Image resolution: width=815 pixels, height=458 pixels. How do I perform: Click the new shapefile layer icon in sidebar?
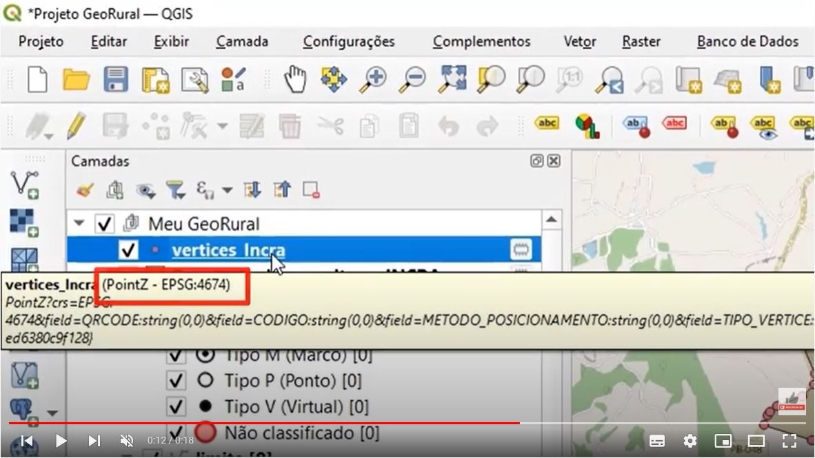(24, 185)
